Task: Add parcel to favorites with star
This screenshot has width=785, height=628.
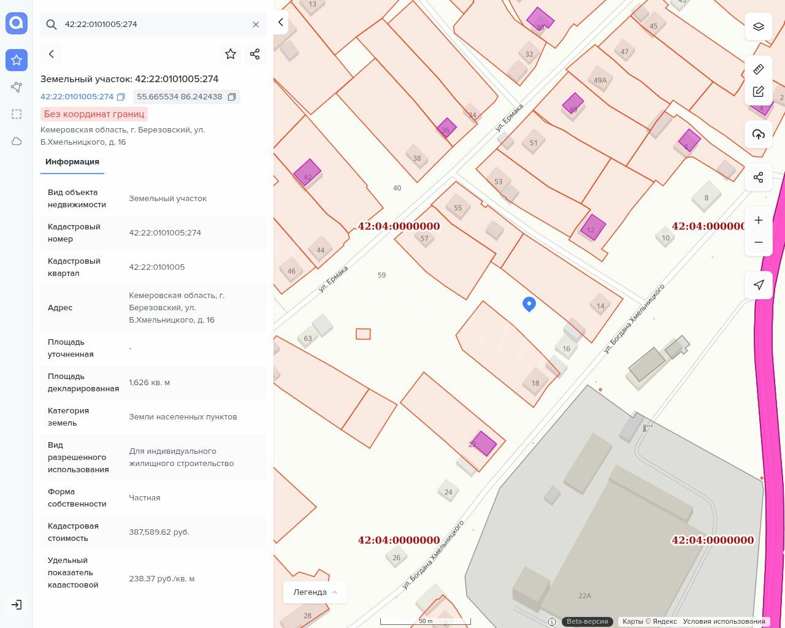Action: click(231, 54)
